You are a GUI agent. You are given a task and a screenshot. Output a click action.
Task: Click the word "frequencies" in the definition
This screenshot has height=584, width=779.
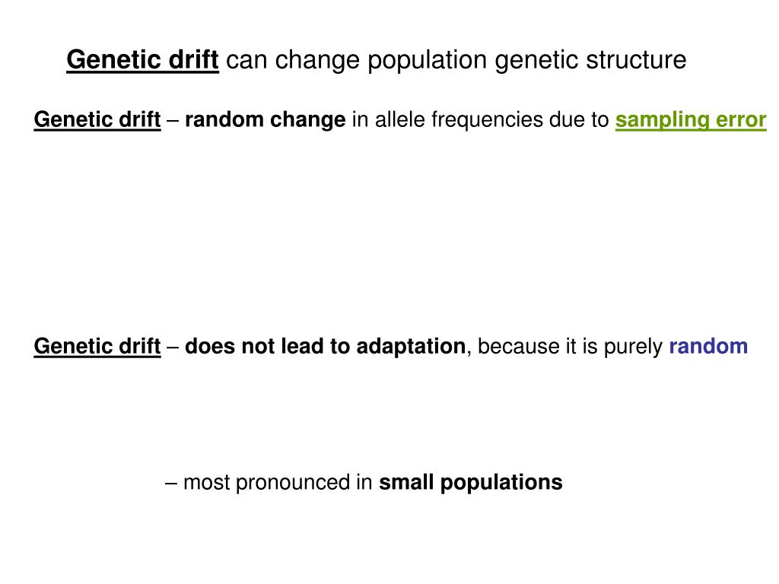(x=487, y=121)
